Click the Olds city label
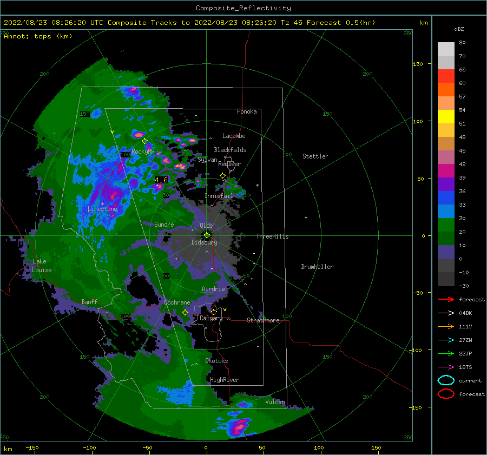Screen dimensions: 487x455 pyautogui.click(x=206, y=225)
